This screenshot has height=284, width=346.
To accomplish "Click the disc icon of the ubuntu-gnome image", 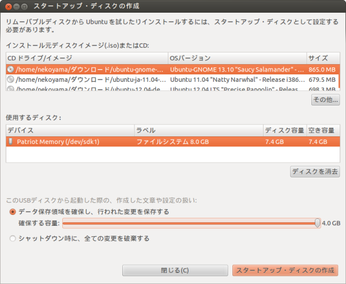I will 10,69.
